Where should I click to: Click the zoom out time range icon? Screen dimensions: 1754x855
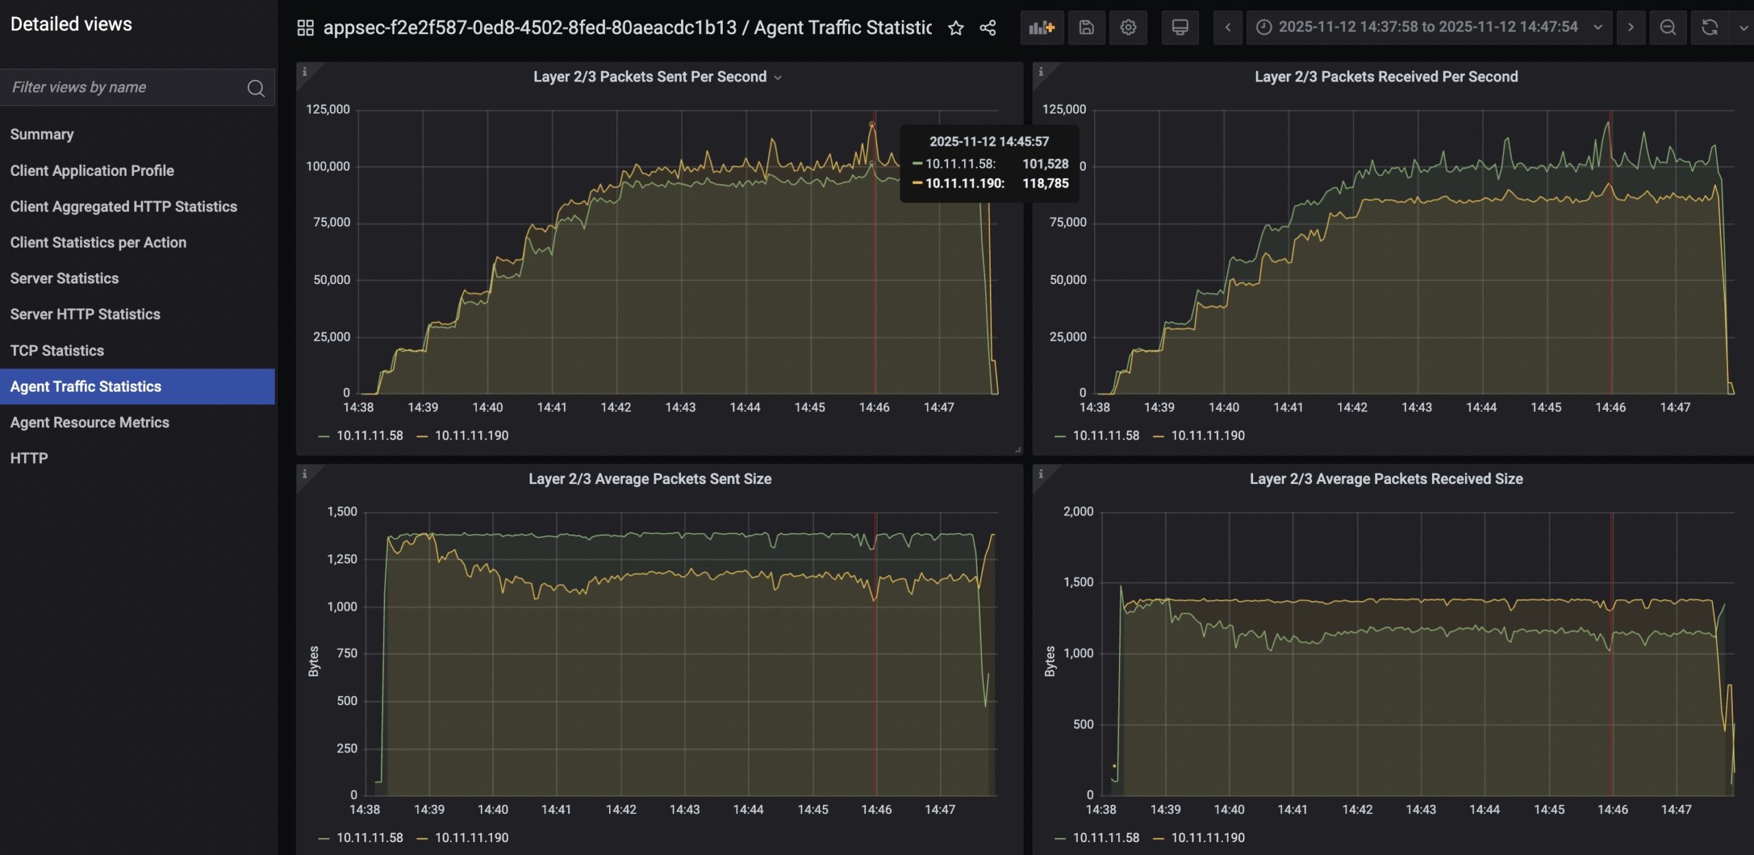(x=1668, y=27)
